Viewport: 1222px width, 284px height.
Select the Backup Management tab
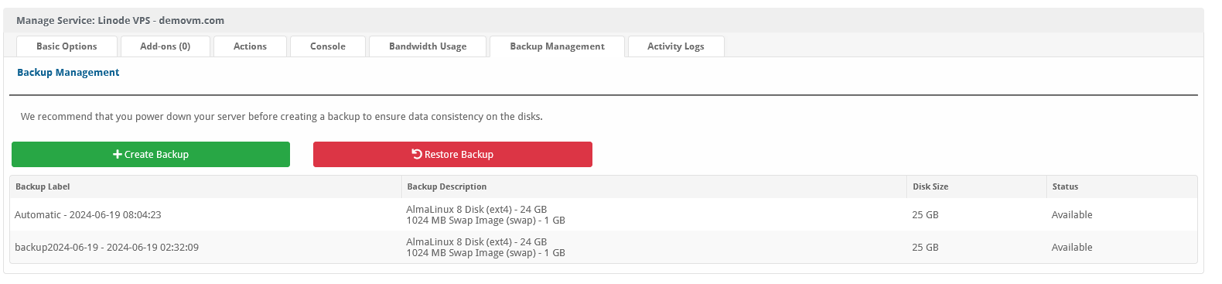pos(557,46)
